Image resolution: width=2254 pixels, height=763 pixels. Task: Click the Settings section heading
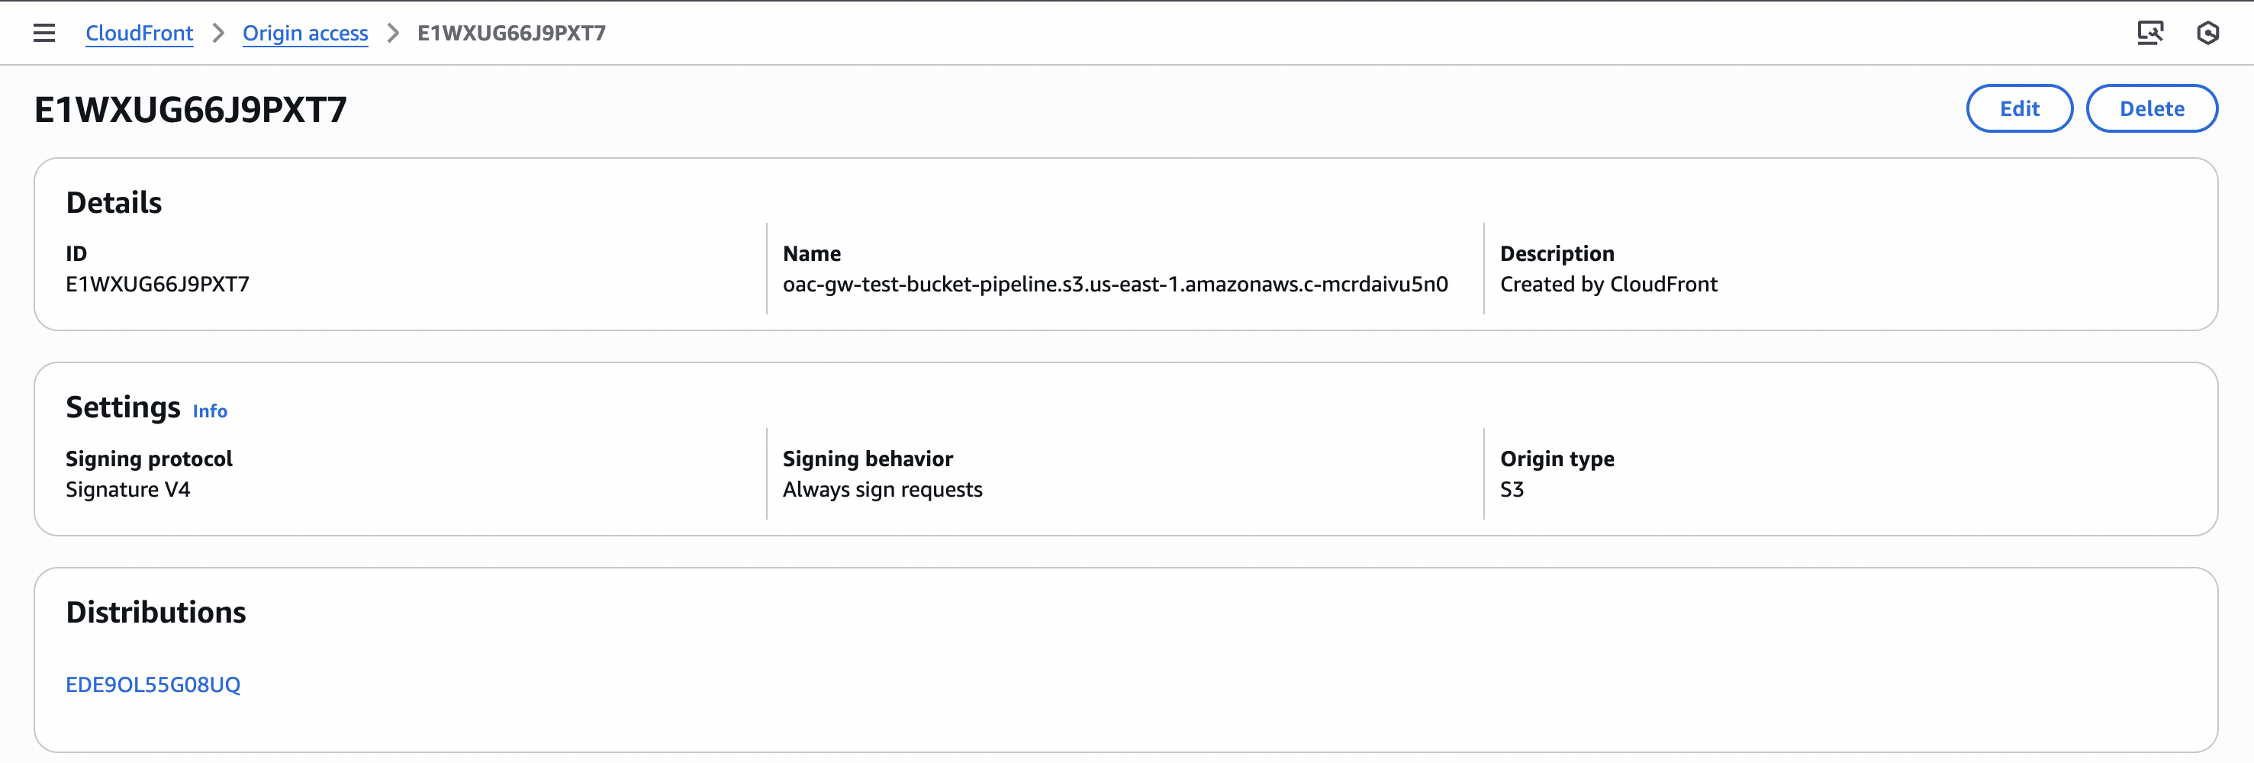pyautogui.click(x=124, y=407)
